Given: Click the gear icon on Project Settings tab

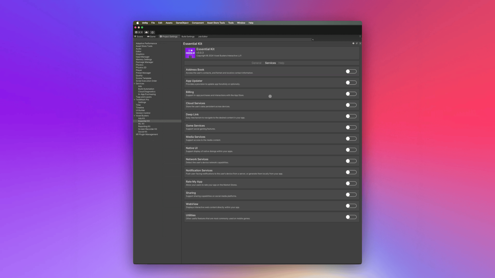Looking at the screenshot, I should (161, 37).
